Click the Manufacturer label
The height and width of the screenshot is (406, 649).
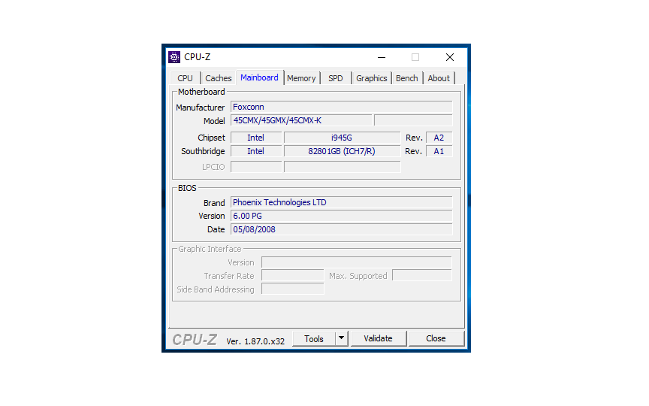(201, 108)
